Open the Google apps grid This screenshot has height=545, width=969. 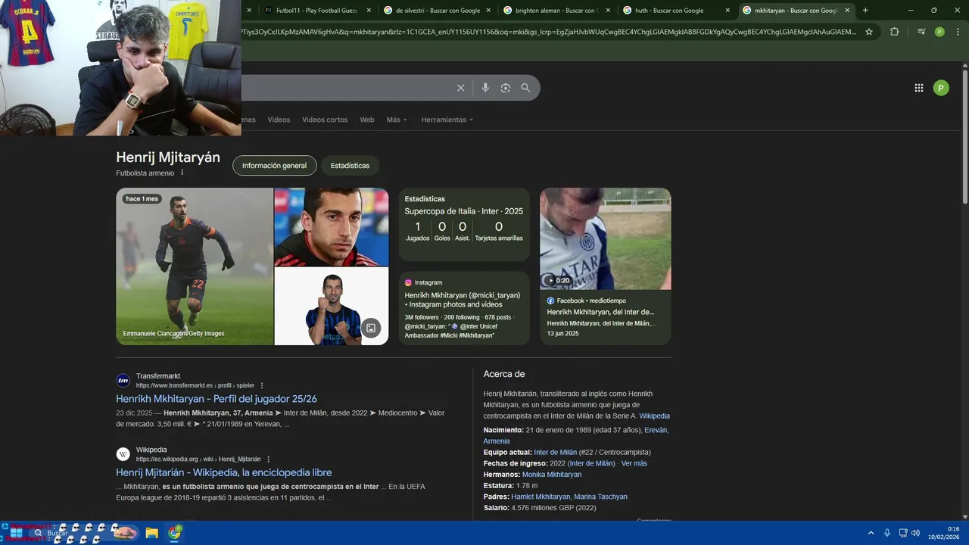(918, 88)
